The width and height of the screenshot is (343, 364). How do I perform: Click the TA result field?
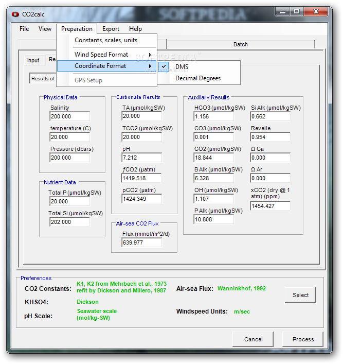(142, 116)
